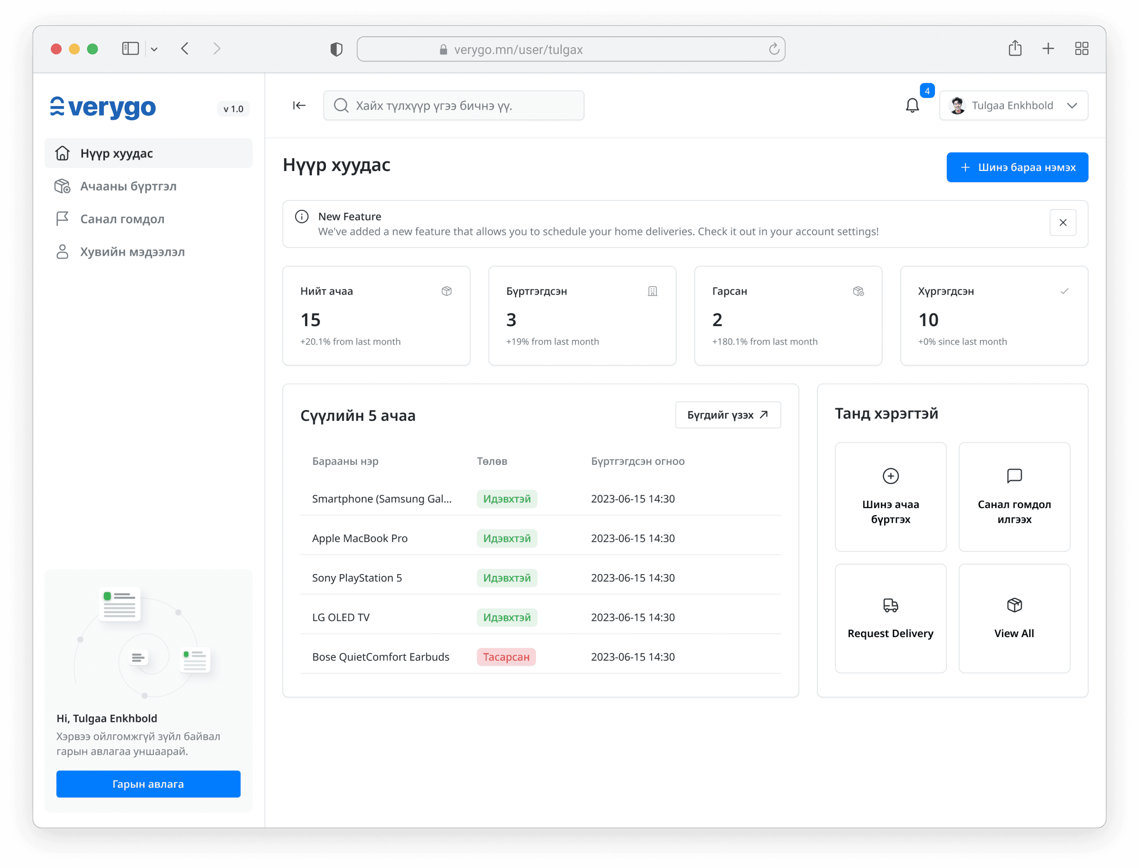Dismiss the New Feature notification banner
The image size is (1139, 868).
1062,223
